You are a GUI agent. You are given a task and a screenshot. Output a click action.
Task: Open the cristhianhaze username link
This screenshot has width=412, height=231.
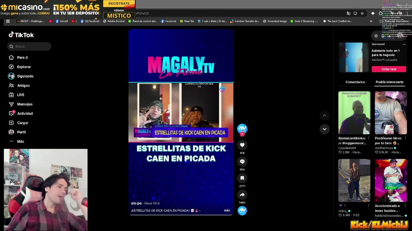click(384, 148)
